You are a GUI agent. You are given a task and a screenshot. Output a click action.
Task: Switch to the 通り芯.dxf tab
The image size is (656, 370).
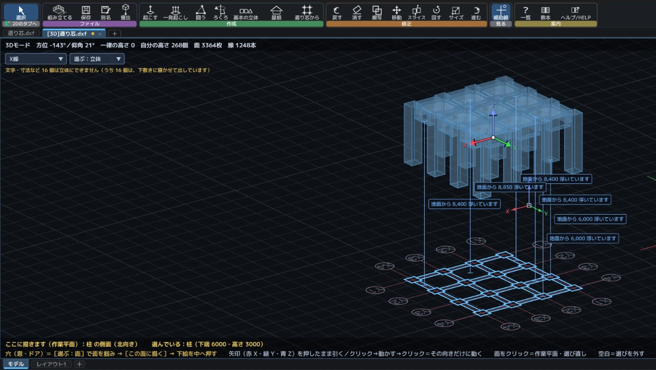point(21,33)
